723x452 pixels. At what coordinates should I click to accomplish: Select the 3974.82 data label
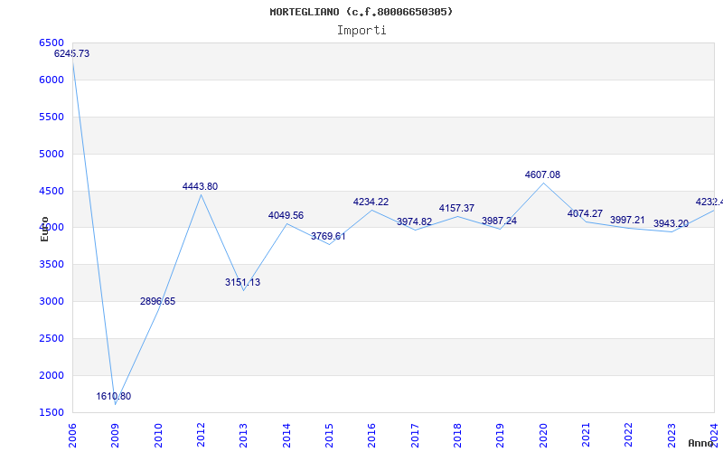tap(414, 221)
